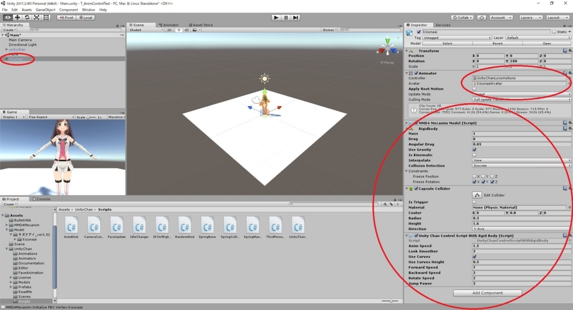
Task: Switch to Asset Store tab
Action: [x=201, y=25]
